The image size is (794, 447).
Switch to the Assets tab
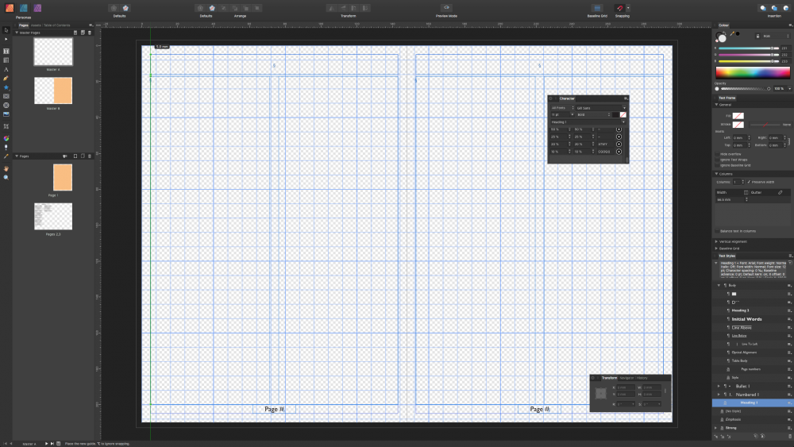click(36, 25)
